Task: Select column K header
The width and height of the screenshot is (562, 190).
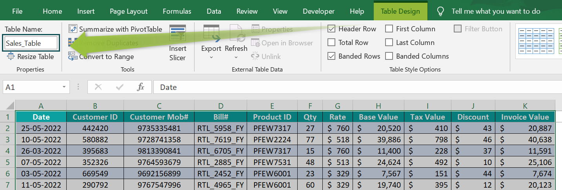Action: (x=525, y=106)
